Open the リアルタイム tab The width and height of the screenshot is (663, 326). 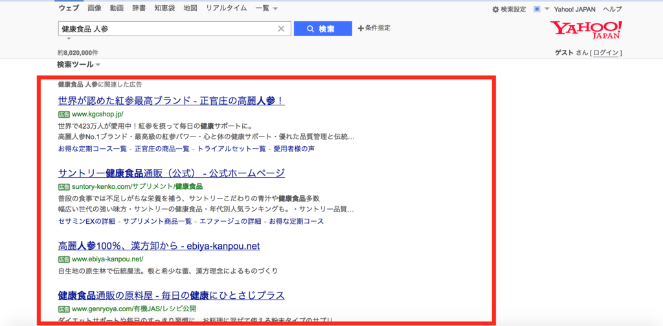pyautogui.click(x=226, y=8)
